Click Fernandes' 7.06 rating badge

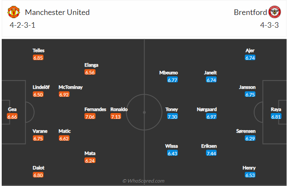tap(90, 116)
